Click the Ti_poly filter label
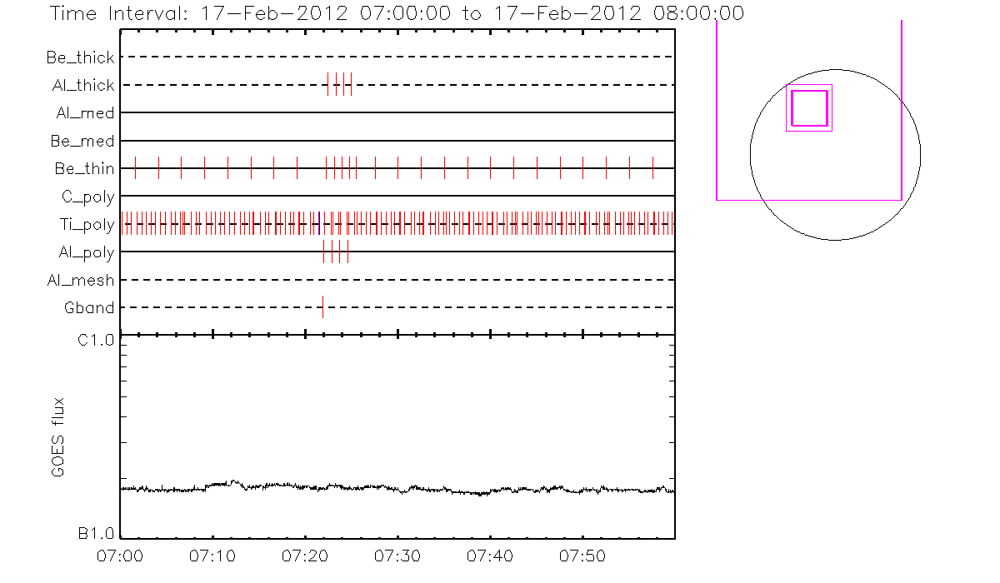Image resolution: width=1000 pixels, height=583 pixels. coord(87,225)
